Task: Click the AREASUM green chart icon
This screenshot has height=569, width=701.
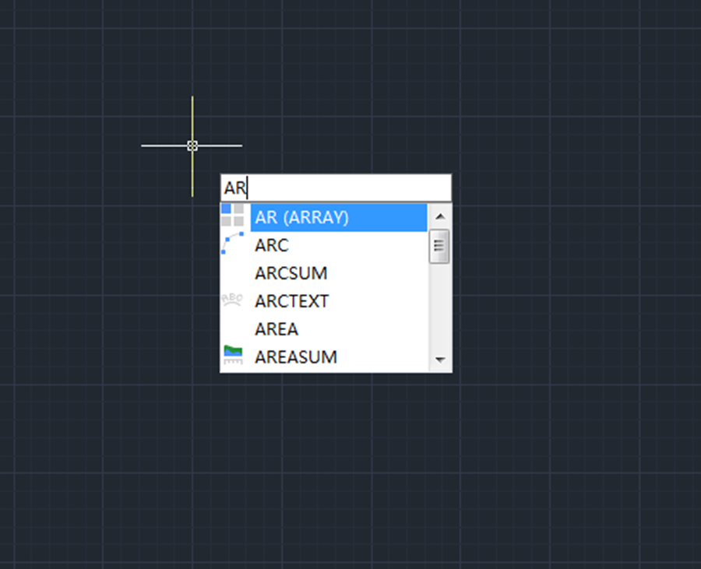Action: [232, 356]
